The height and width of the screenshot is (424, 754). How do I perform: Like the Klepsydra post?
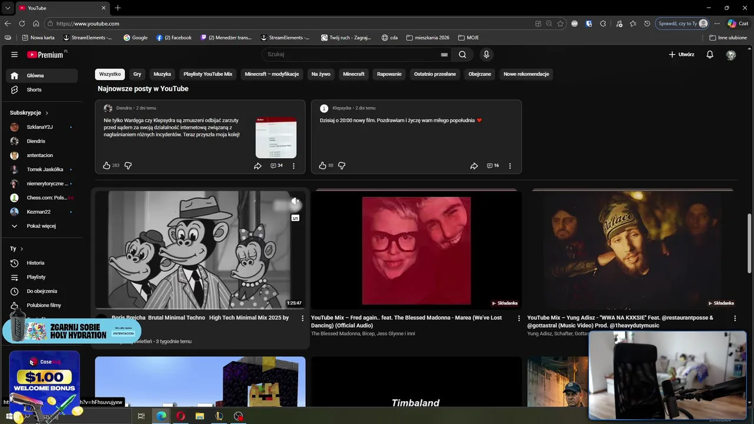pyautogui.click(x=322, y=165)
